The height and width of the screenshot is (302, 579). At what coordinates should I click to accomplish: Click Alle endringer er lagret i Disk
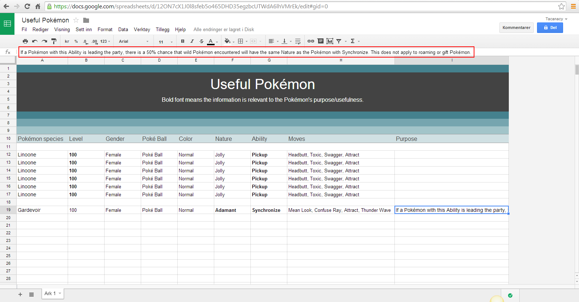(224, 29)
